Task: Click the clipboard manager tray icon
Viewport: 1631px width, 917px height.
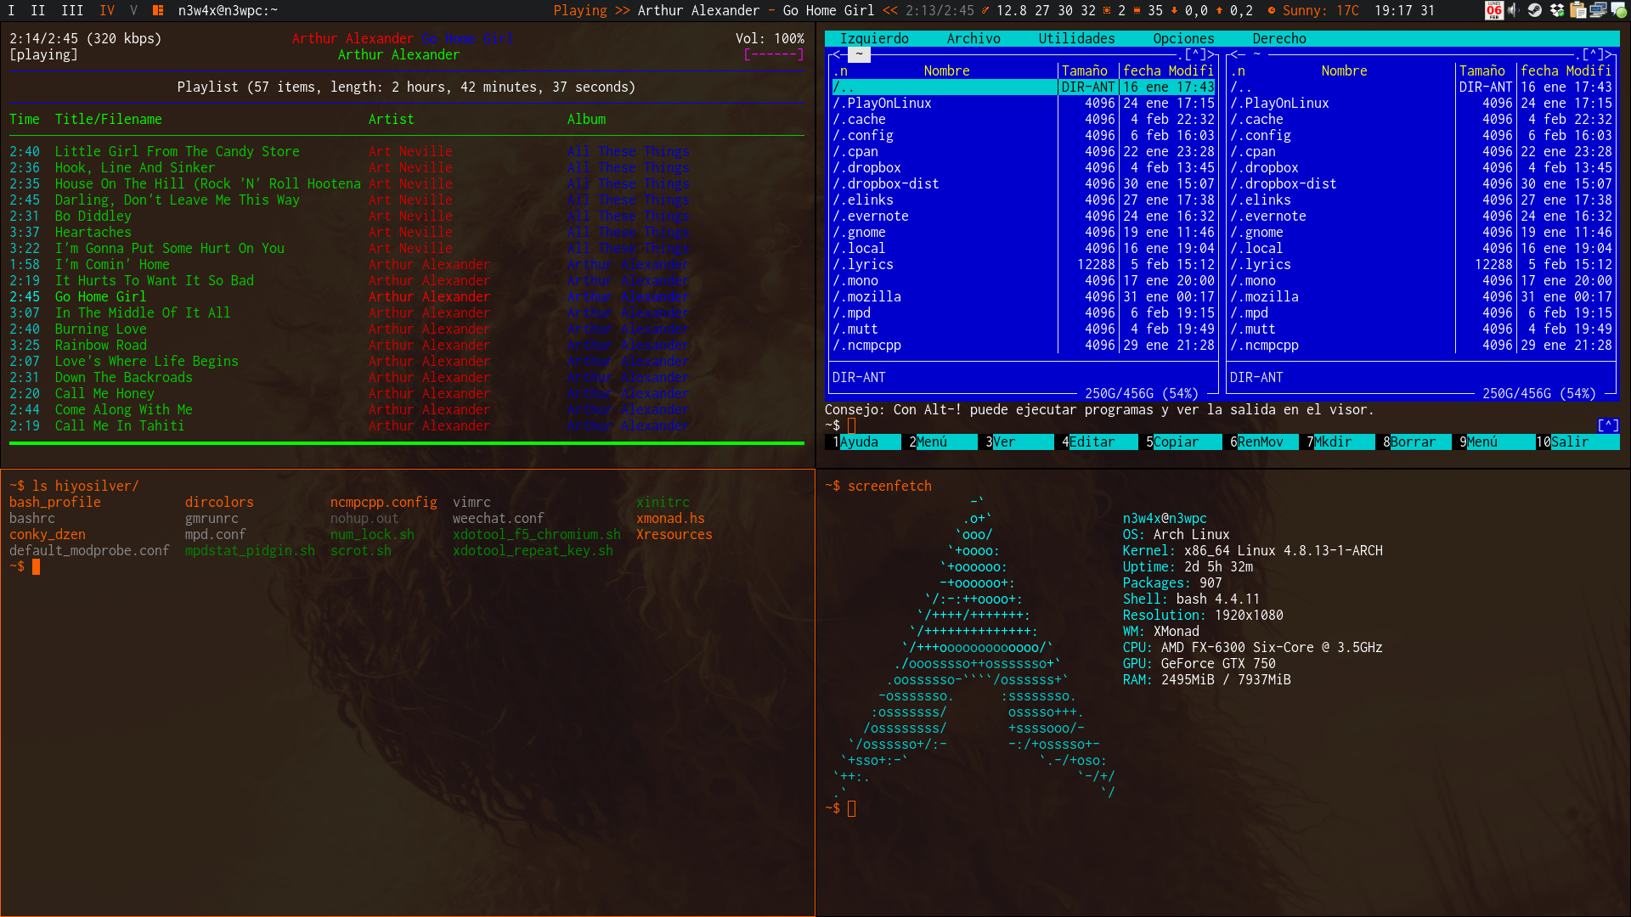Action: click(x=1577, y=10)
